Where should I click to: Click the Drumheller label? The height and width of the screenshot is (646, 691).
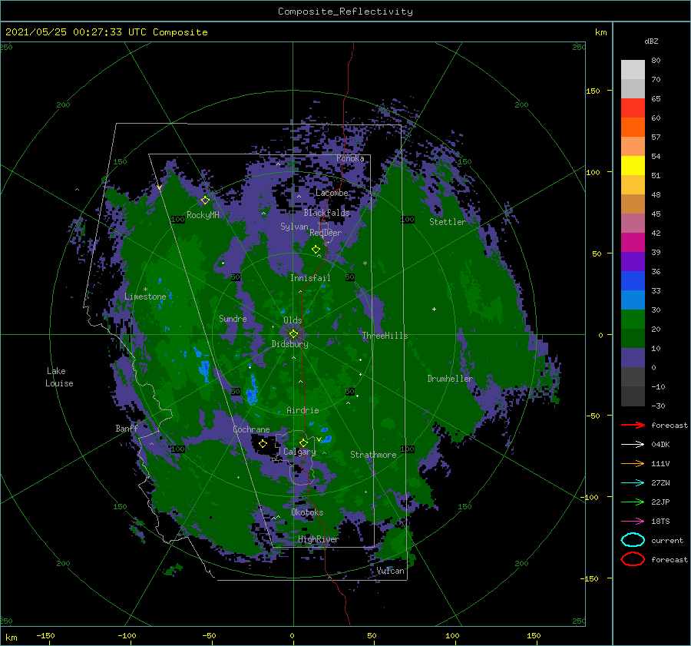point(450,379)
